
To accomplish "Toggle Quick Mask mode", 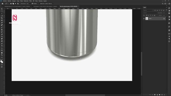I will (2, 65).
